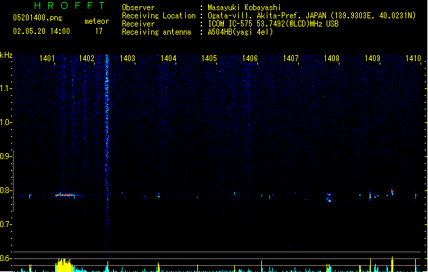Click the Observer label
The width and height of the screenshot is (428, 272).
point(138,7)
